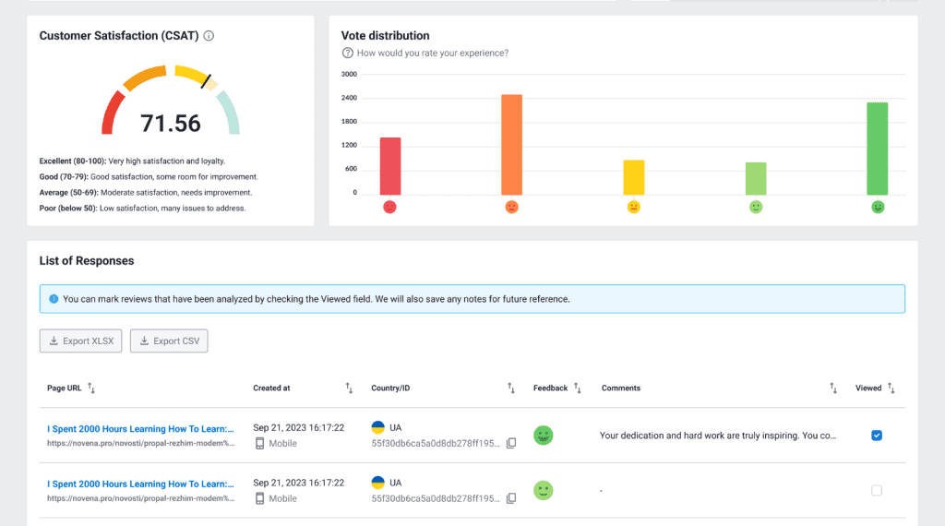
Task: Click the 'Vote distribution' heading
Action: (385, 36)
